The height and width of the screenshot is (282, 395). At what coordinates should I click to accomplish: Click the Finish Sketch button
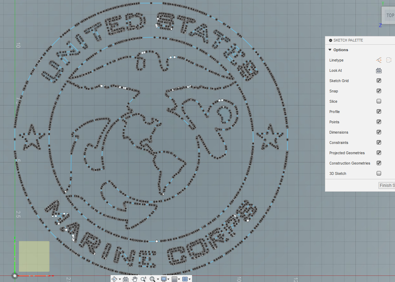pyautogui.click(x=387, y=185)
